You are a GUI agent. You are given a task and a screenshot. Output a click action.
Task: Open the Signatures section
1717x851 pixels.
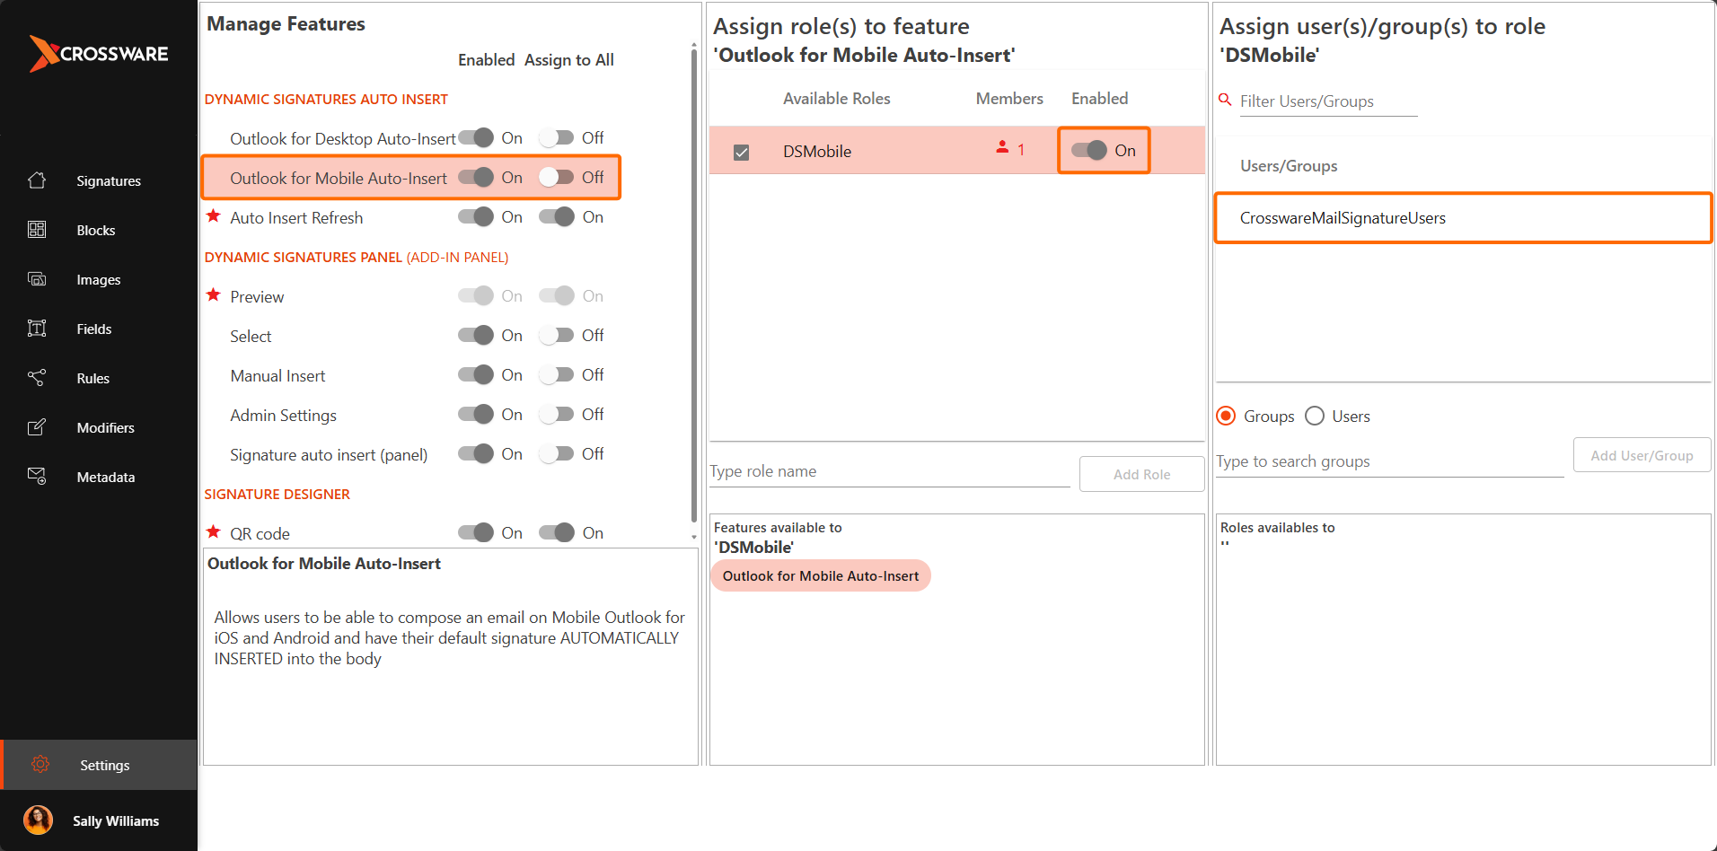point(108,180)
